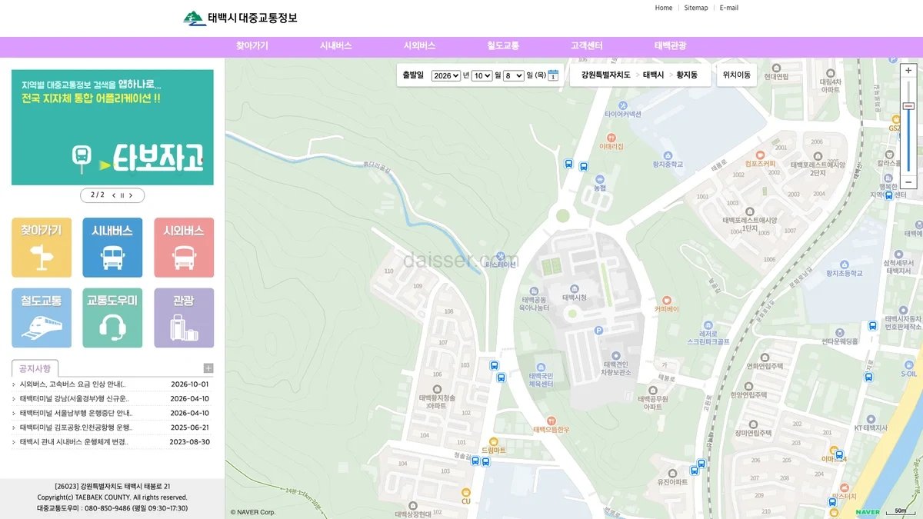Image resolution: width=923 pixels, height=519 pixels.
Task: Click the 태백시 대중교통정보 logo
Action: tap(240, 18)
